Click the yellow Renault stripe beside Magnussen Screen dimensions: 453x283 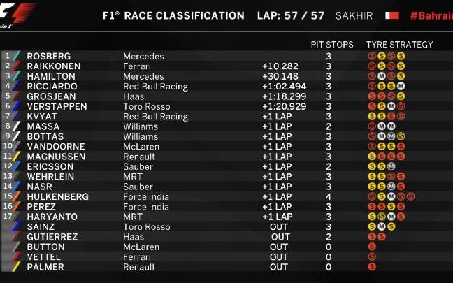16,157
